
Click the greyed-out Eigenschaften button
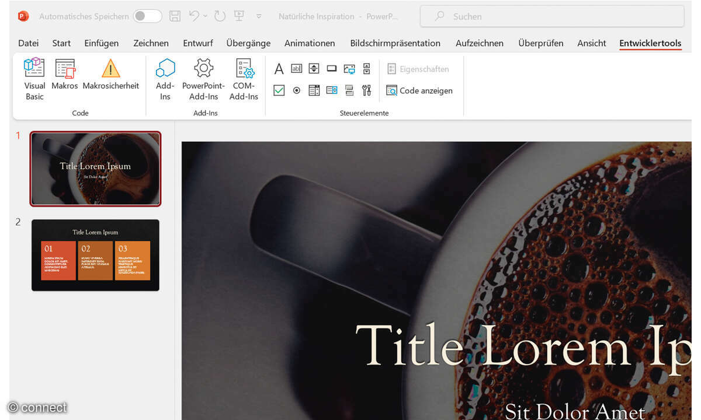[418, 69]
